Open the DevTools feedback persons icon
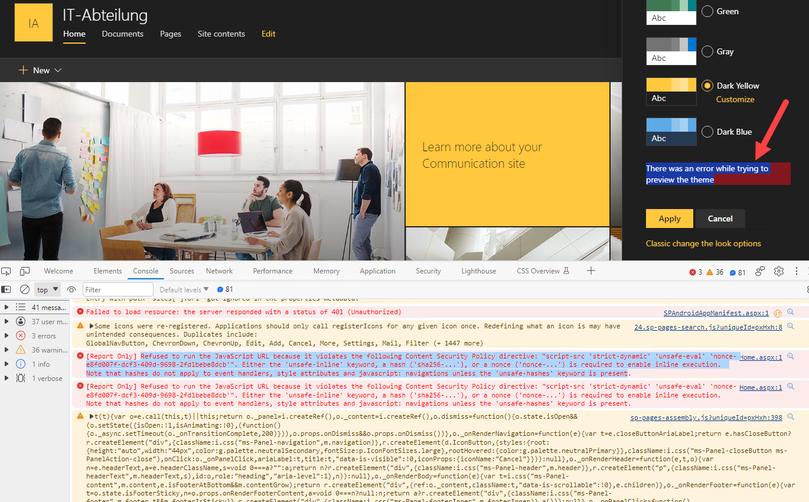This screenshot has width=809, height=502. (x=760, y=271)
